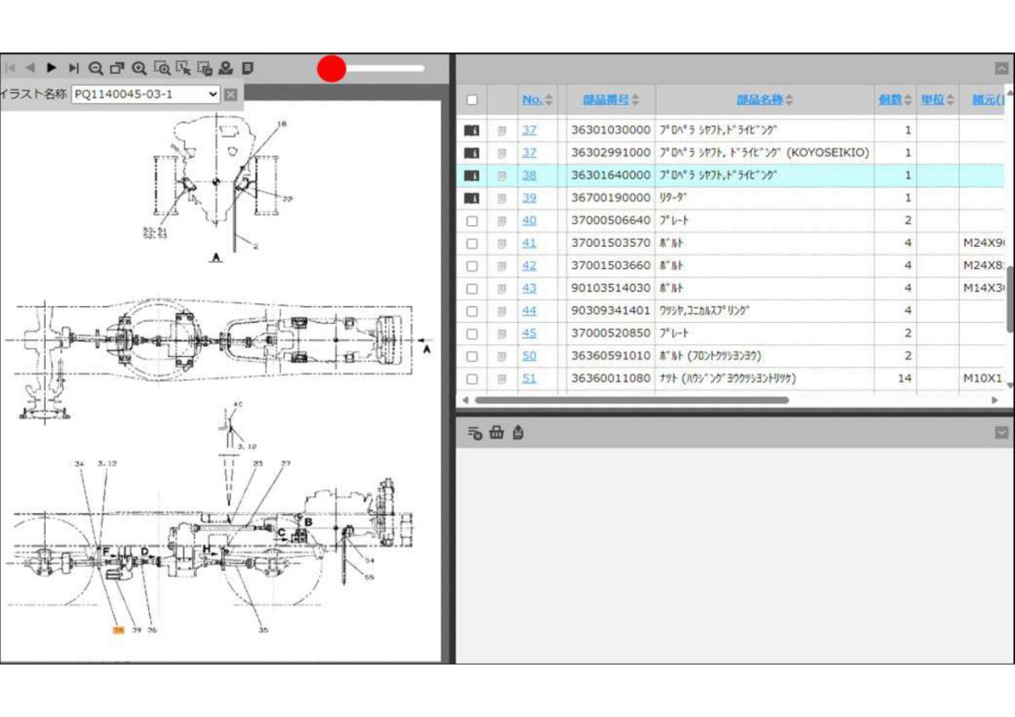Screen dimensions: 1015x717
Task: Sort by the 部品番号 column header
Action: pos(611,100)
